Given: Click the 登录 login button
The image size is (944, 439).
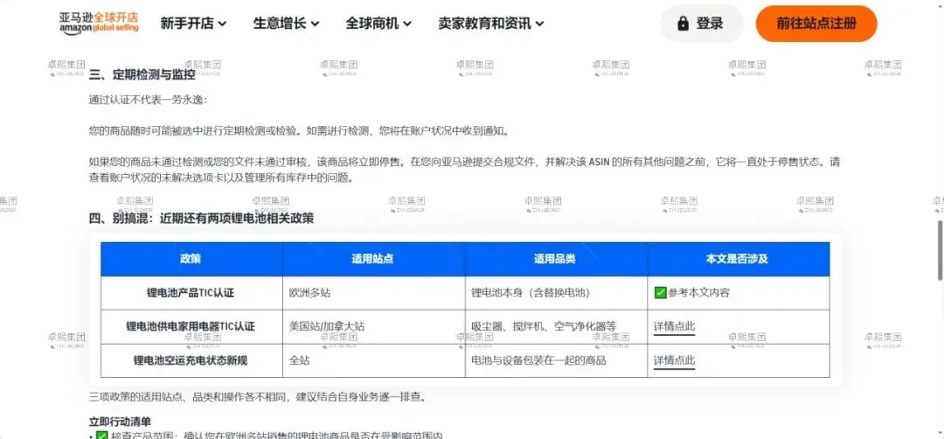Looking at the screenshot, I should [701, 24].
